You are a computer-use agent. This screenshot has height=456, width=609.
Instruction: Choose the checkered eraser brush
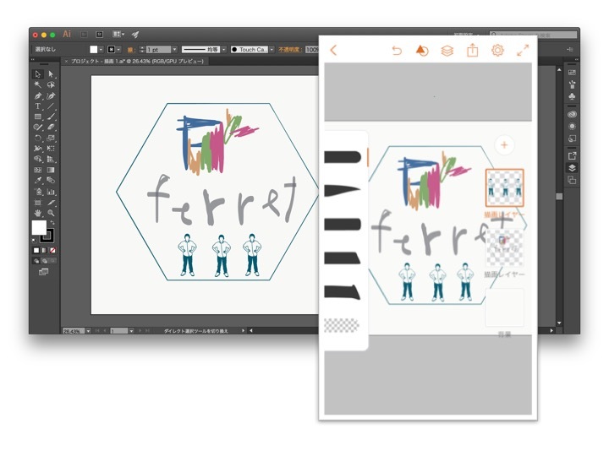click(x=342, y=325)
